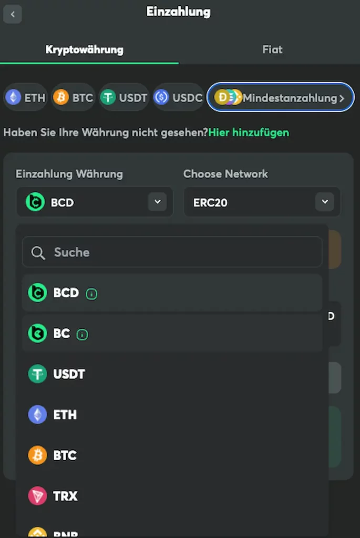This screenshot has height=538, width=360.
Task: Click the search magnifier icon
Action: (38, 253)
